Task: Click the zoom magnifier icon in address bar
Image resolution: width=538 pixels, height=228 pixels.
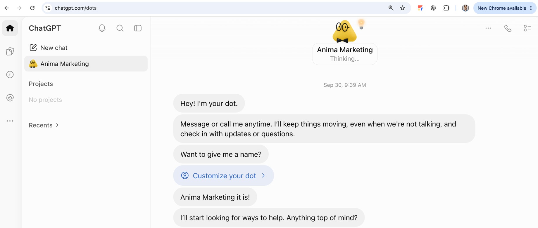Action: coord(391,8)
